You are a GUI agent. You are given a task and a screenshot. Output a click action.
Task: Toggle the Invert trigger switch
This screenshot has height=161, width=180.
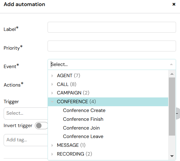[42, 126]
